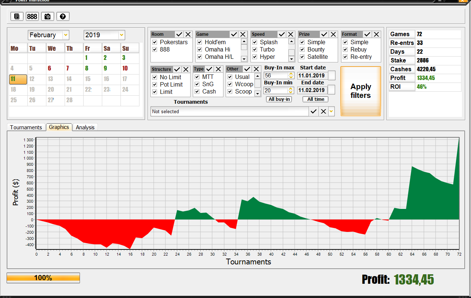The height and width of the screenshot is (298, 471).
Task: Clear all Prize filters with X
Action: pos(333,34)
